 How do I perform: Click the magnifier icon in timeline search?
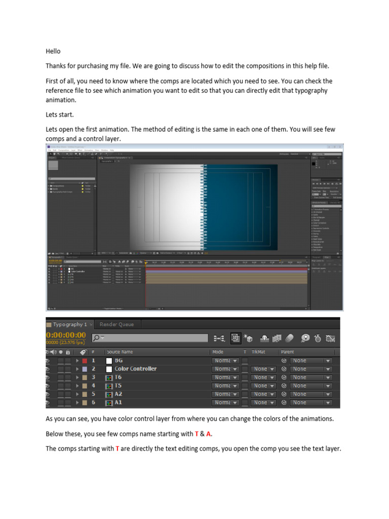97,338
